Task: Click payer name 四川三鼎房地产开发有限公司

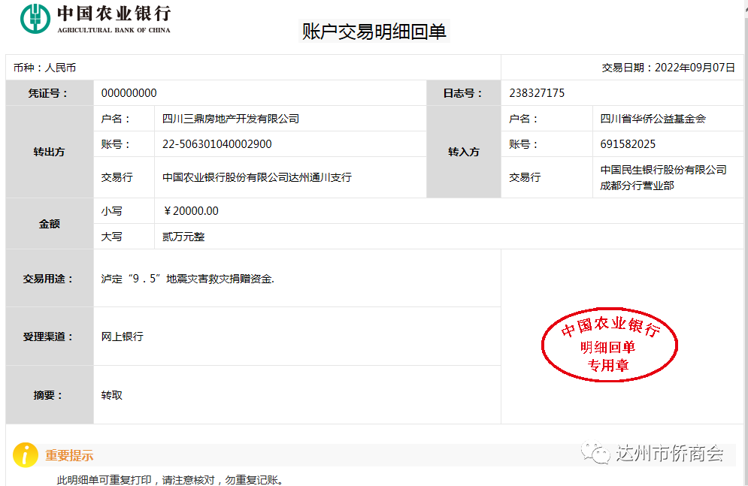Action: coord(230,119)
